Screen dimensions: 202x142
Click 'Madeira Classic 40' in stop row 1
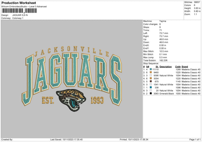(191, 69)
